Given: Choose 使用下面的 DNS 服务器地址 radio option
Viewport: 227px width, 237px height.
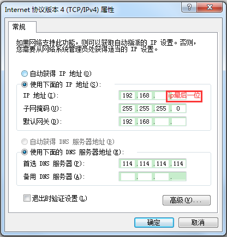Looking at the screenshot, I should 25,152.
